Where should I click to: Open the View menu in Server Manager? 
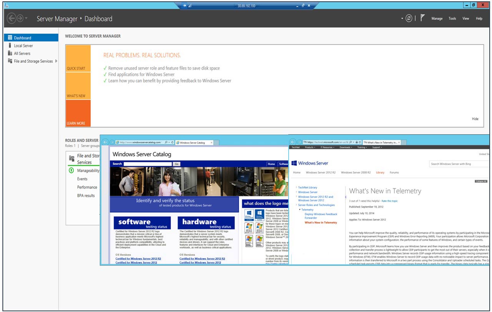click(x=465, y=18)
